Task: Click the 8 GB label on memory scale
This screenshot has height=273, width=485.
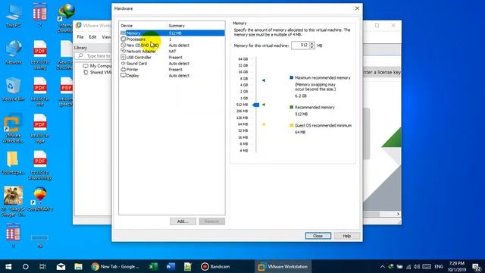Action: (244, 79)
